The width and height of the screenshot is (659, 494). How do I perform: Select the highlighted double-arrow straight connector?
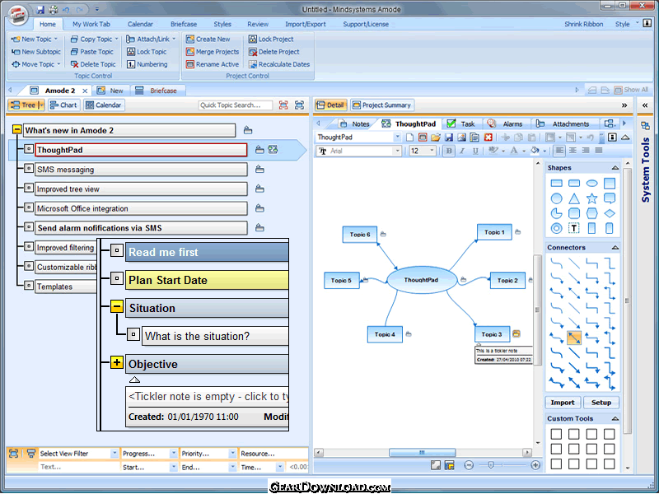coord(574,338)
